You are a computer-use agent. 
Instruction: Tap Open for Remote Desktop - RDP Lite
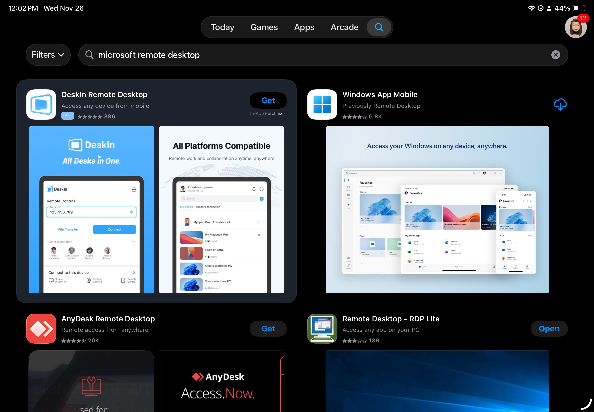(549, 328)
